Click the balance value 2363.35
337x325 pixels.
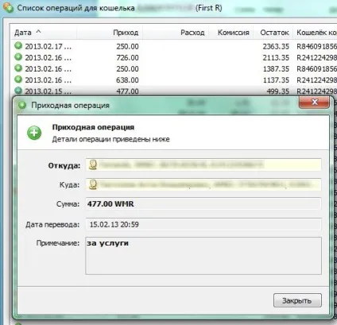click(276, 46)
